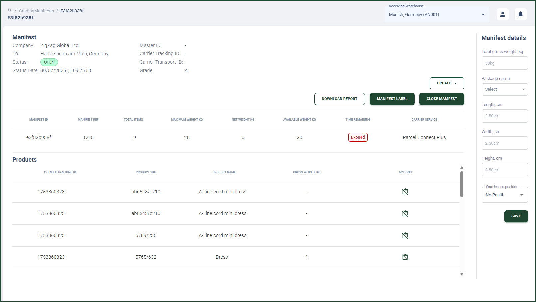Image resolution: width=536 pixels, height=302 pixels.
Task: Open Warehouse position dropdown
Action: (x=504, y=195)
